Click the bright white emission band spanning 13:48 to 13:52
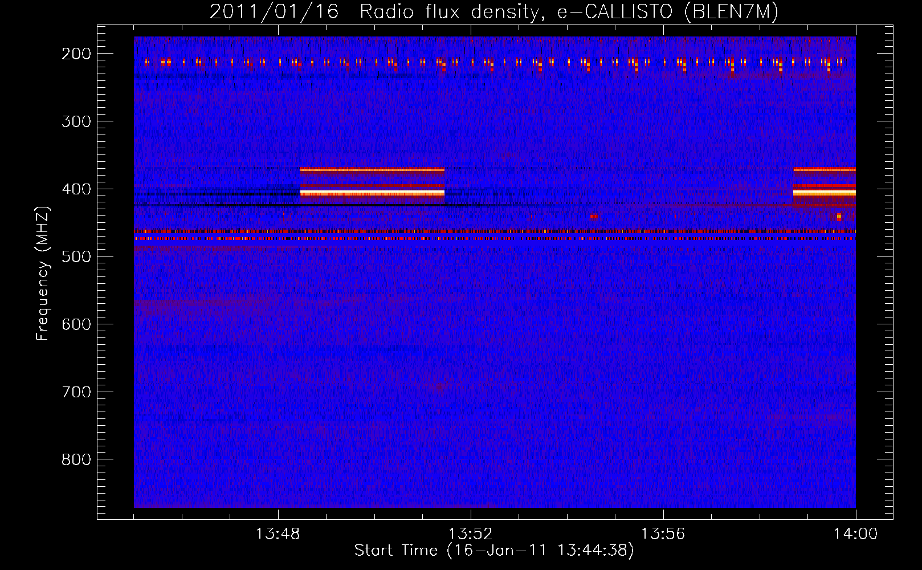The width and height of the screenshot is (922, 570). click(372, 193)
